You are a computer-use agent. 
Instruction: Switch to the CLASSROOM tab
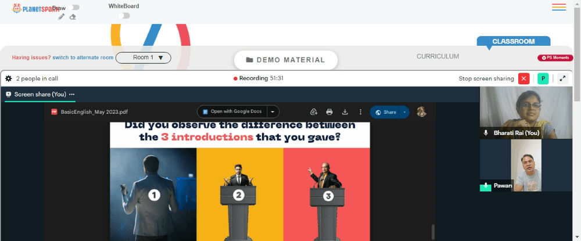point(513,41)
